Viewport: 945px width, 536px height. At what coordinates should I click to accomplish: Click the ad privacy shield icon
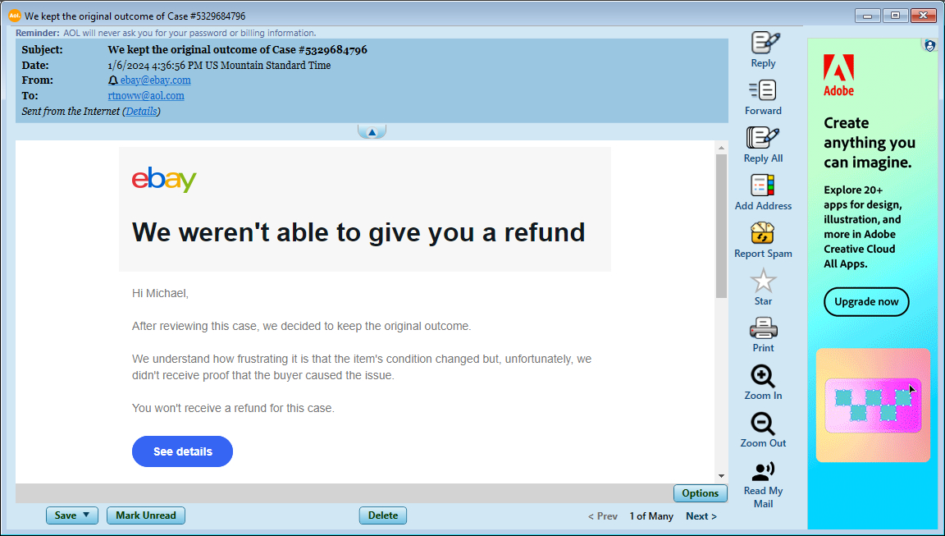[x=930, y=45]
